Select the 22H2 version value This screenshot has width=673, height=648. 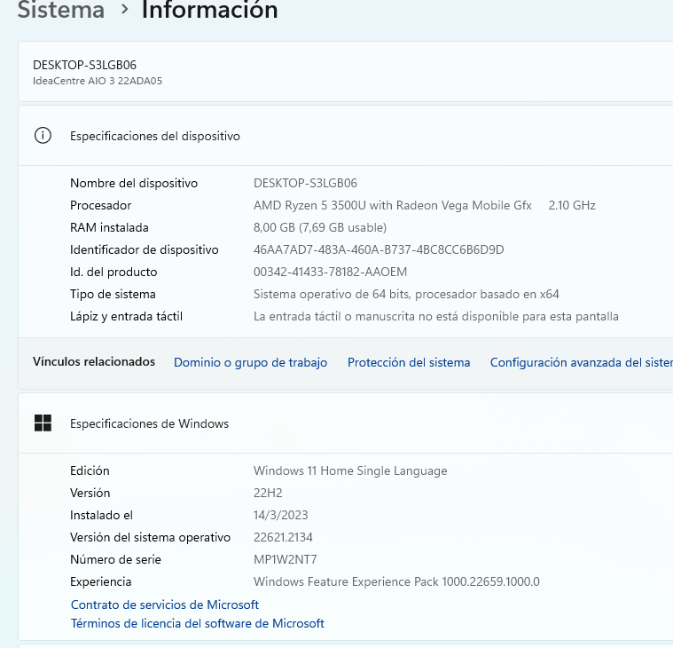click(268, 493)
